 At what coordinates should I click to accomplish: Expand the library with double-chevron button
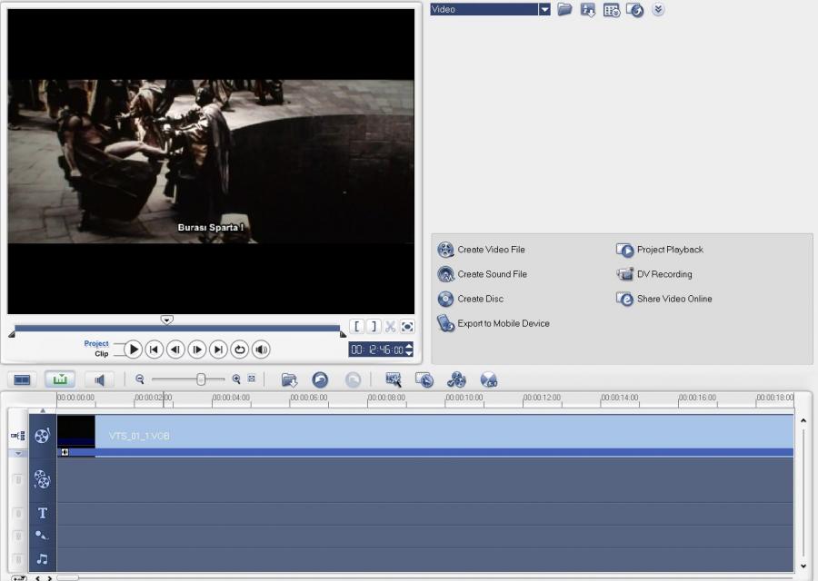pos(658,9)
